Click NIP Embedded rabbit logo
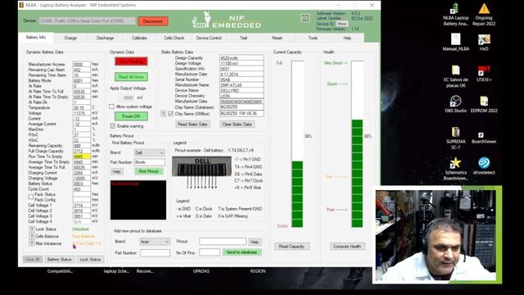Image resolution: width=524 pixels, height=295 pixels. pos(227,20)
